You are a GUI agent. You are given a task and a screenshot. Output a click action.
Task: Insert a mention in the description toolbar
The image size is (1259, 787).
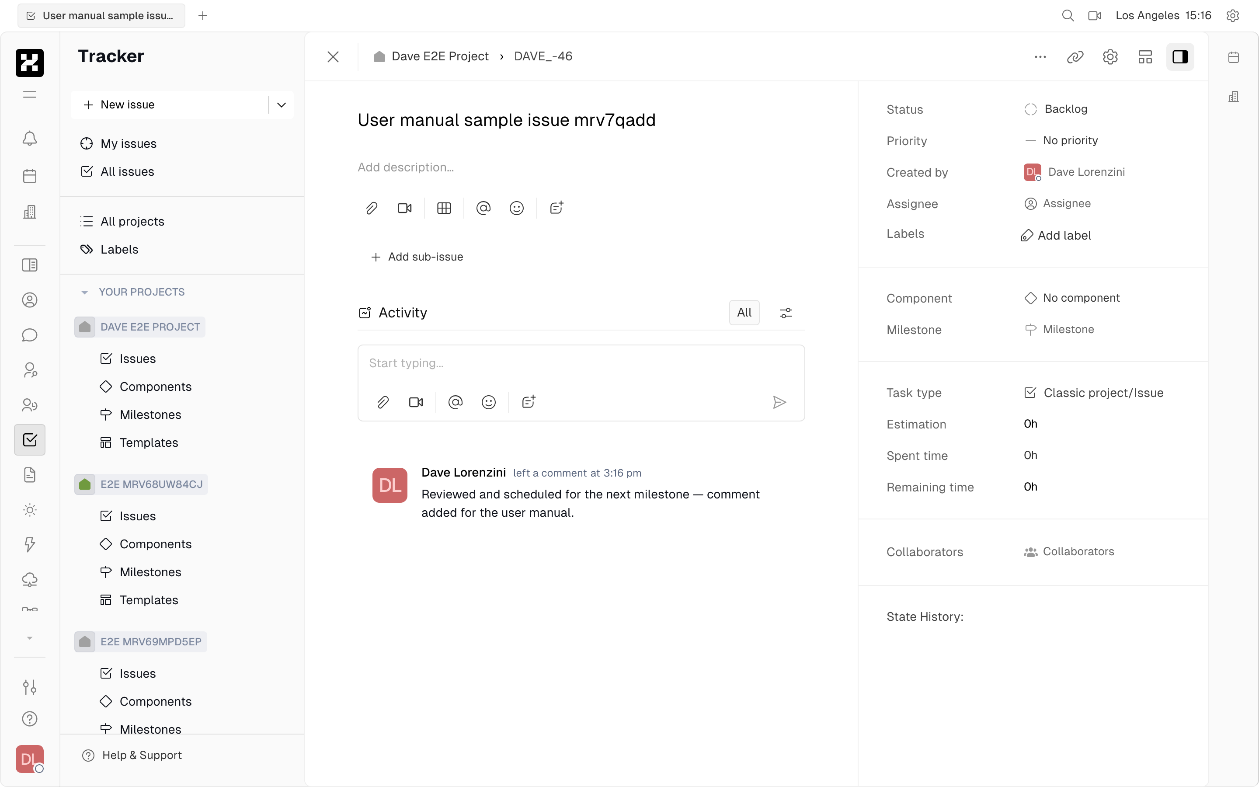(483, 208)
